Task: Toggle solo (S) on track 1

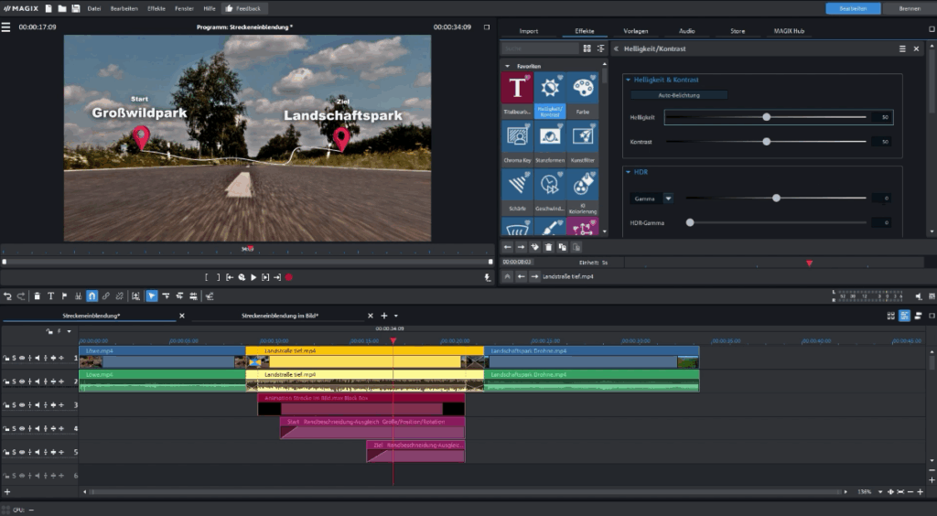Action: 15,358
